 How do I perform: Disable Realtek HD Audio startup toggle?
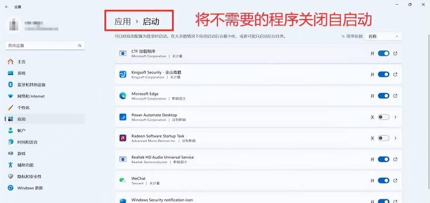point(383,159)
